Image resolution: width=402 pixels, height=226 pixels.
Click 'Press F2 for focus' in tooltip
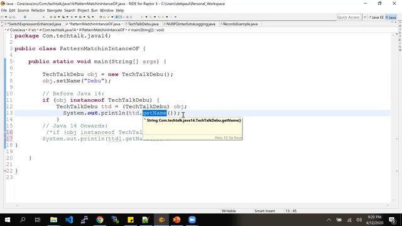pos(228,137)
